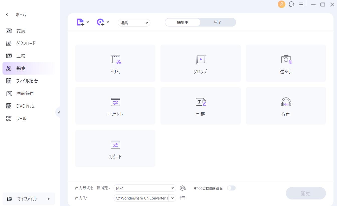Open output format settings gear icon
The image size is (337, 206).
click(183, 188)
